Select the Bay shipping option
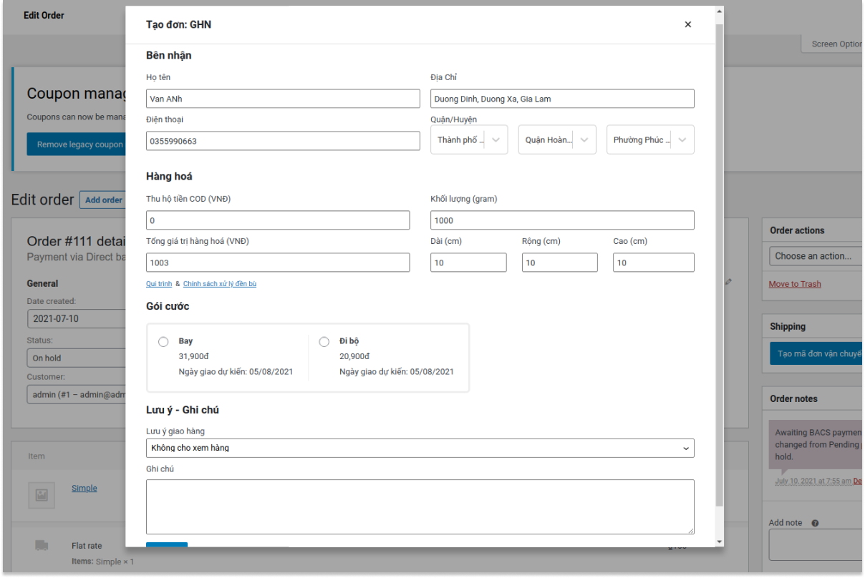This screenshot has height=578, width=865. (x=163, y=342)
